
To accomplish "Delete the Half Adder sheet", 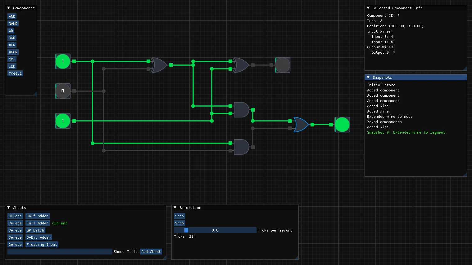I will [15, 216].
